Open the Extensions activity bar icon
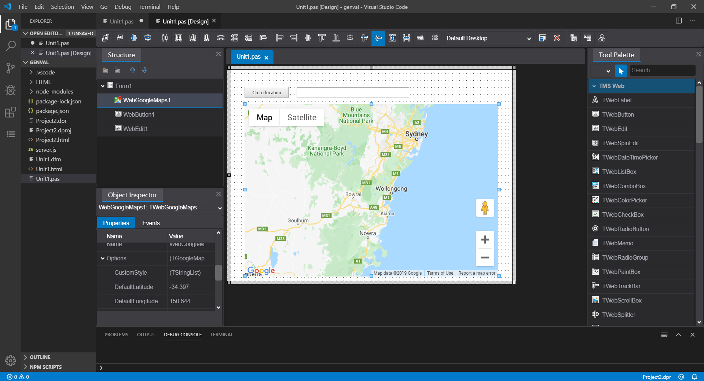This screenshot has width=704, height=381. coord(11,112)
